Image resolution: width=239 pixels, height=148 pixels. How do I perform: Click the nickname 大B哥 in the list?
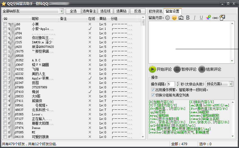coord(36,96)
